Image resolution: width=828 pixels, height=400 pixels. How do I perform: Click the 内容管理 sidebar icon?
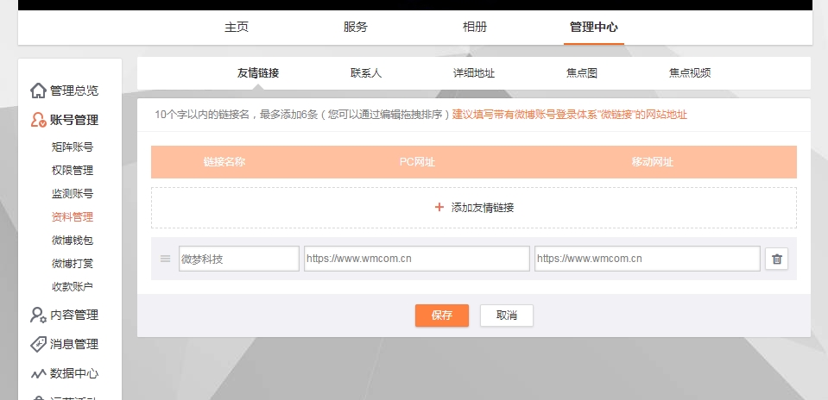coord(38,315)
